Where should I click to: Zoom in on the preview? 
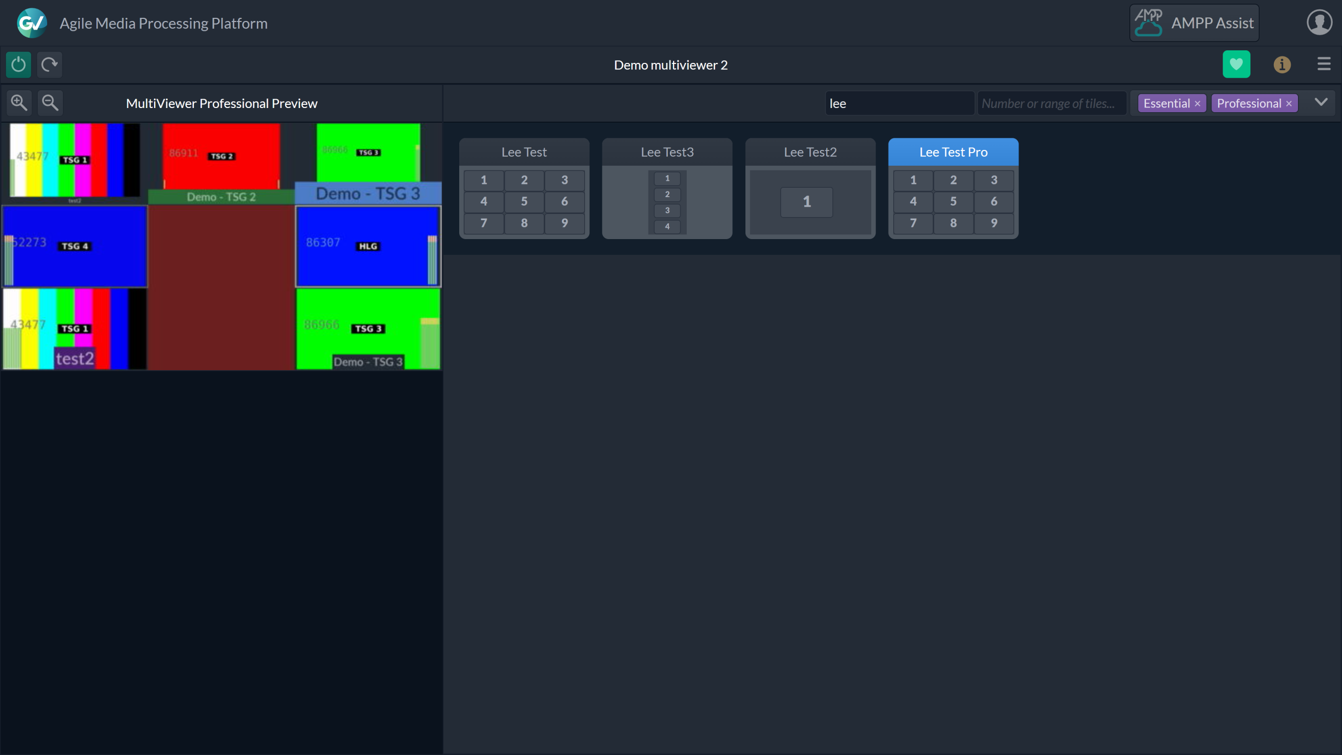point(19,103)
